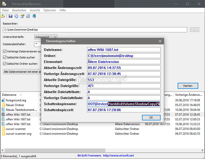Click the Aktuelle Dateigröße field showing 553

(124, 80)
